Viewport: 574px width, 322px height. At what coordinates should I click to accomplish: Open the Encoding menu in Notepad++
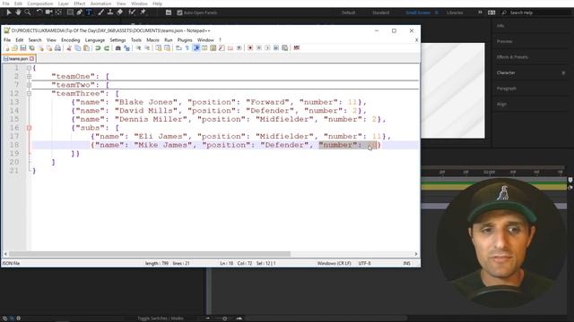click(x=70, y=39)
